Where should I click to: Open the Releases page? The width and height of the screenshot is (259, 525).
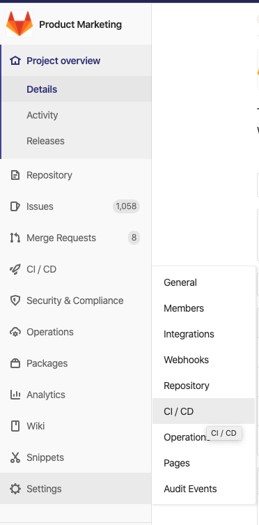[x=45, y=141]
